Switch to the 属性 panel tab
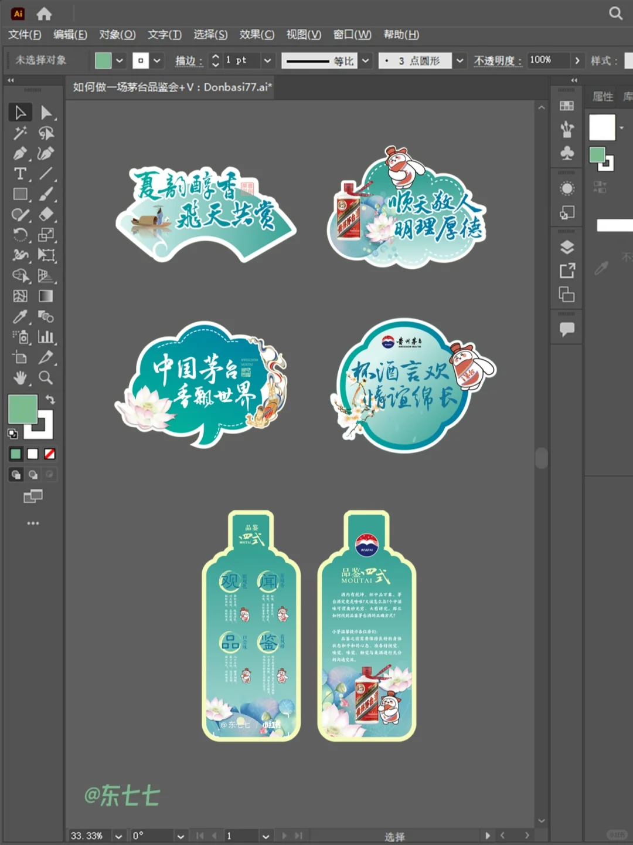633x845 pixels. tap(603, 96)
